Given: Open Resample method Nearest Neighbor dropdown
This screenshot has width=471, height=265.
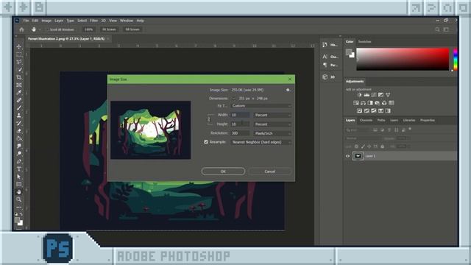Looking at the screenshot, I should click(261, 142).
